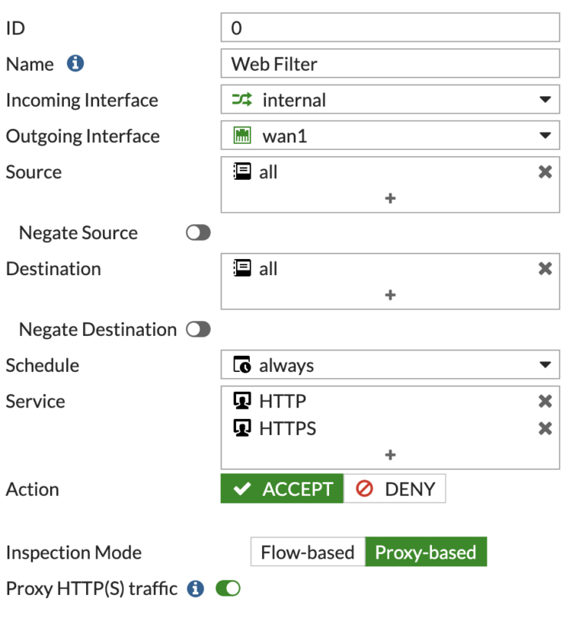Image resolution: width=585 pixels, height=621 pixels.
Task: Click the clock icon in the Schedule field
Action: click(241, 365)
